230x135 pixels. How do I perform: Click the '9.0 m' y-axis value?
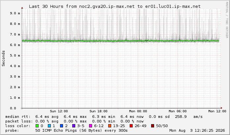pos(15,13)
